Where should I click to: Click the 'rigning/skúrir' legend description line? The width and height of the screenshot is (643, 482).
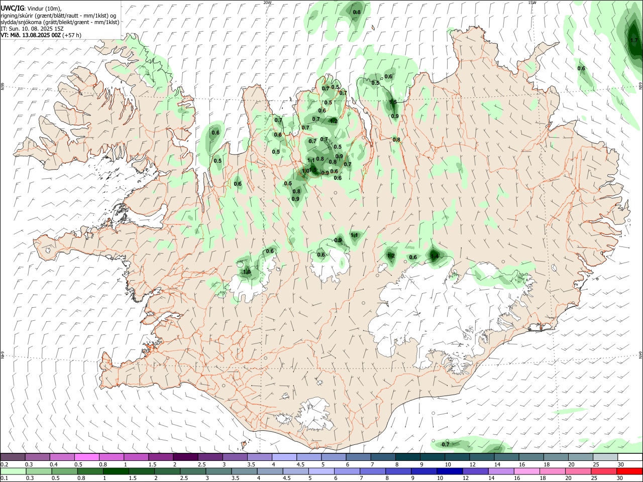[x=59, y=15]
